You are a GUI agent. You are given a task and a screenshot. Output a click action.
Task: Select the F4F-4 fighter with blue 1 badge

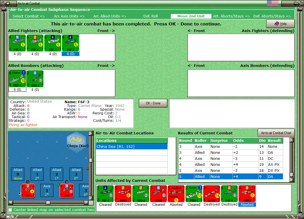pyautogui.click(x=17, y=43)
